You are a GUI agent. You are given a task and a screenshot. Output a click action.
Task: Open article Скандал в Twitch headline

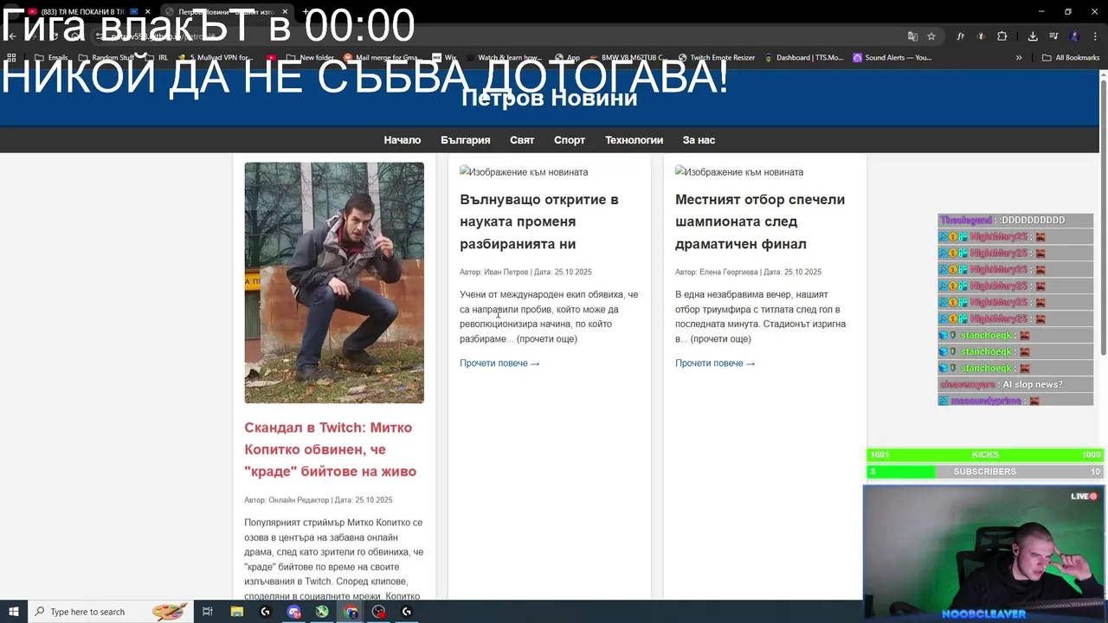pos(331,449)
